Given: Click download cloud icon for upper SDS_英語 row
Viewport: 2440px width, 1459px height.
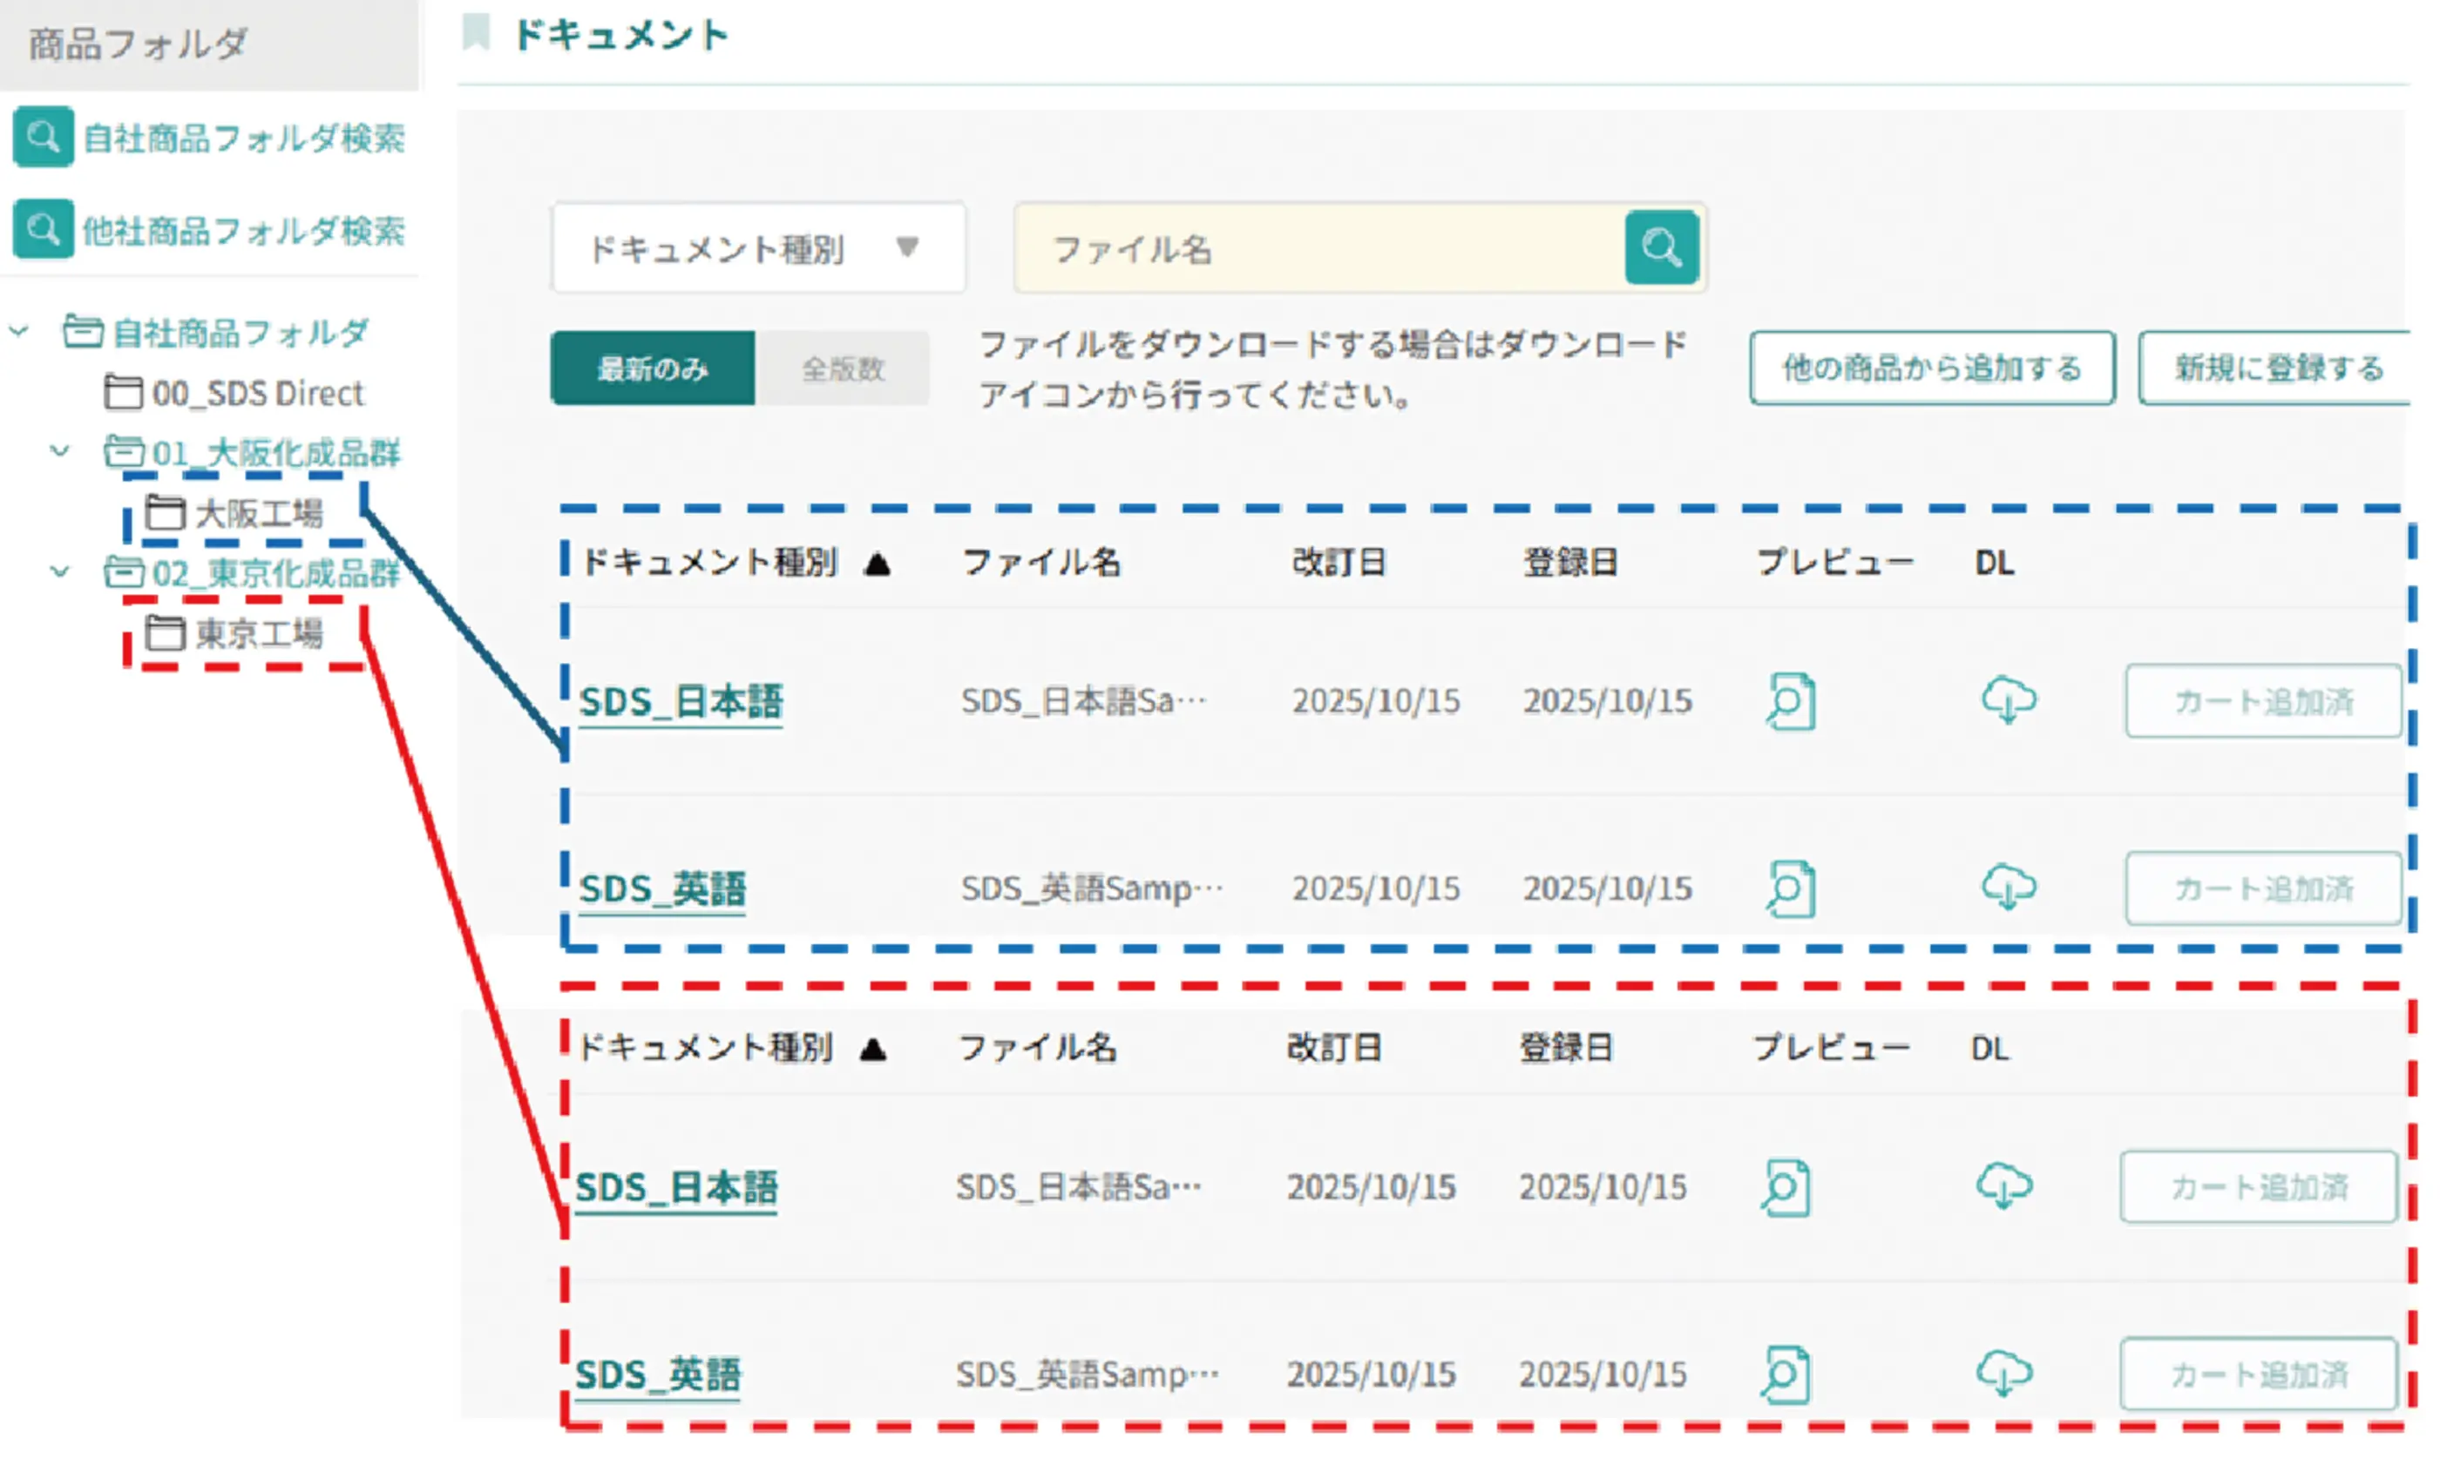Looking at the screenshot, I should pos(2007,886).
